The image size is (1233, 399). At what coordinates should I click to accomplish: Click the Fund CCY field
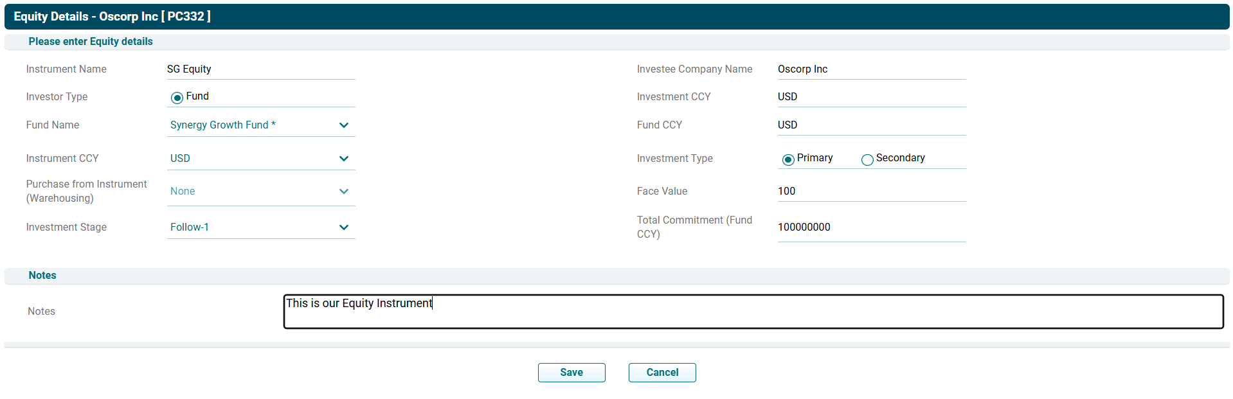pyautogui.click(x=871, y=125)
